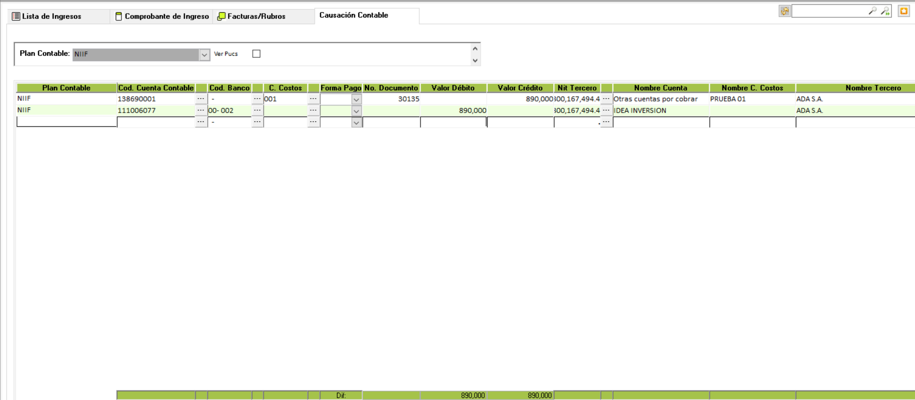915x400 pixels.
Task: Open Nit Tercero lookup for row 111006077
Action: click(x=606, y=111)
